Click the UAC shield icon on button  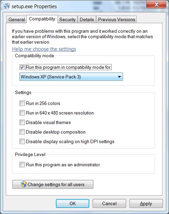click(24, 184)
